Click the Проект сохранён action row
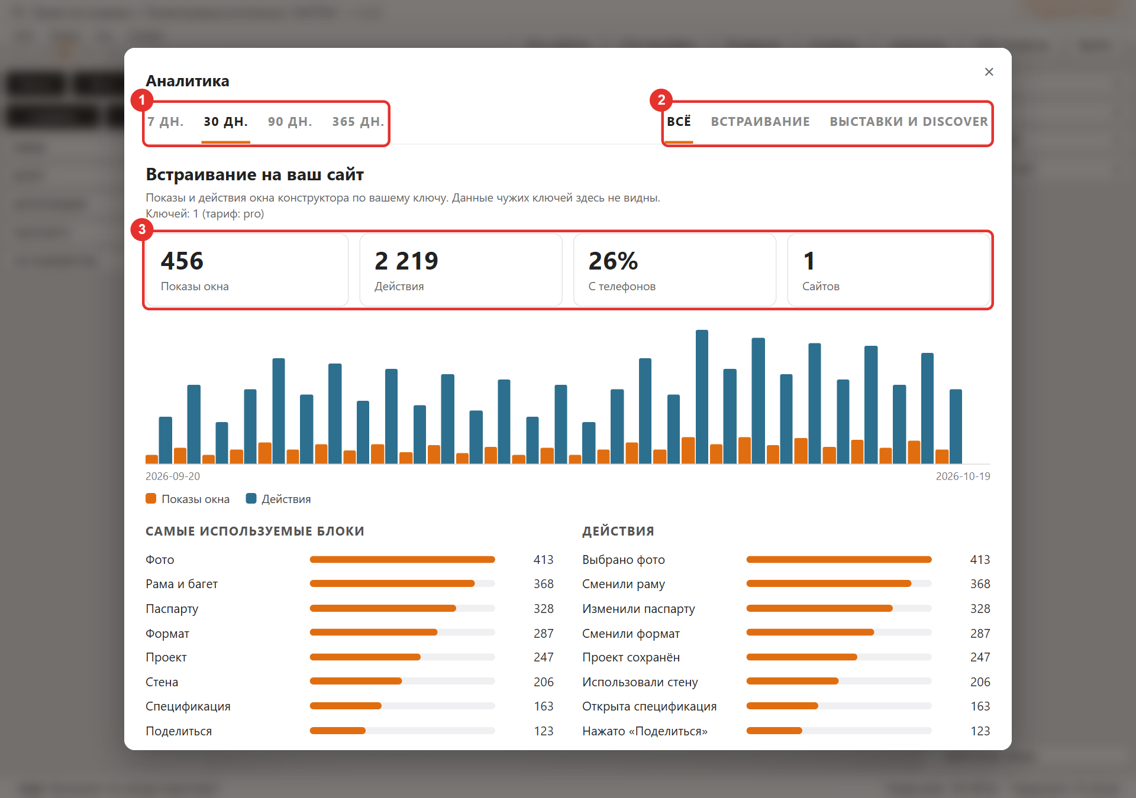Image resolution: width=1136 pixels, height=798 pixels. pyautogui.click(x=786, y=657)
